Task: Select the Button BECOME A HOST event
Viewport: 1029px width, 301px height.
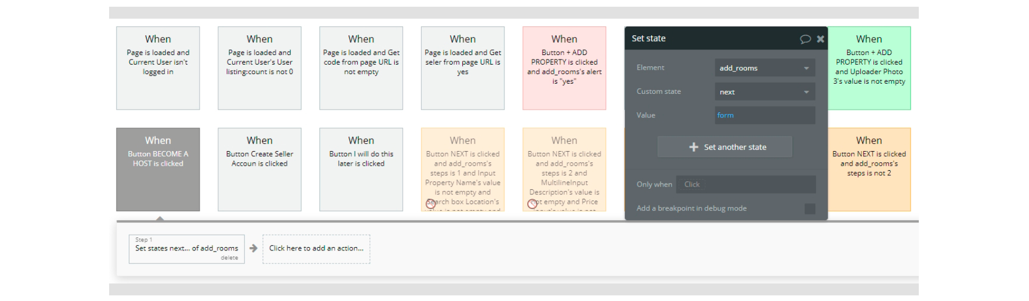Action: [158, 170]
